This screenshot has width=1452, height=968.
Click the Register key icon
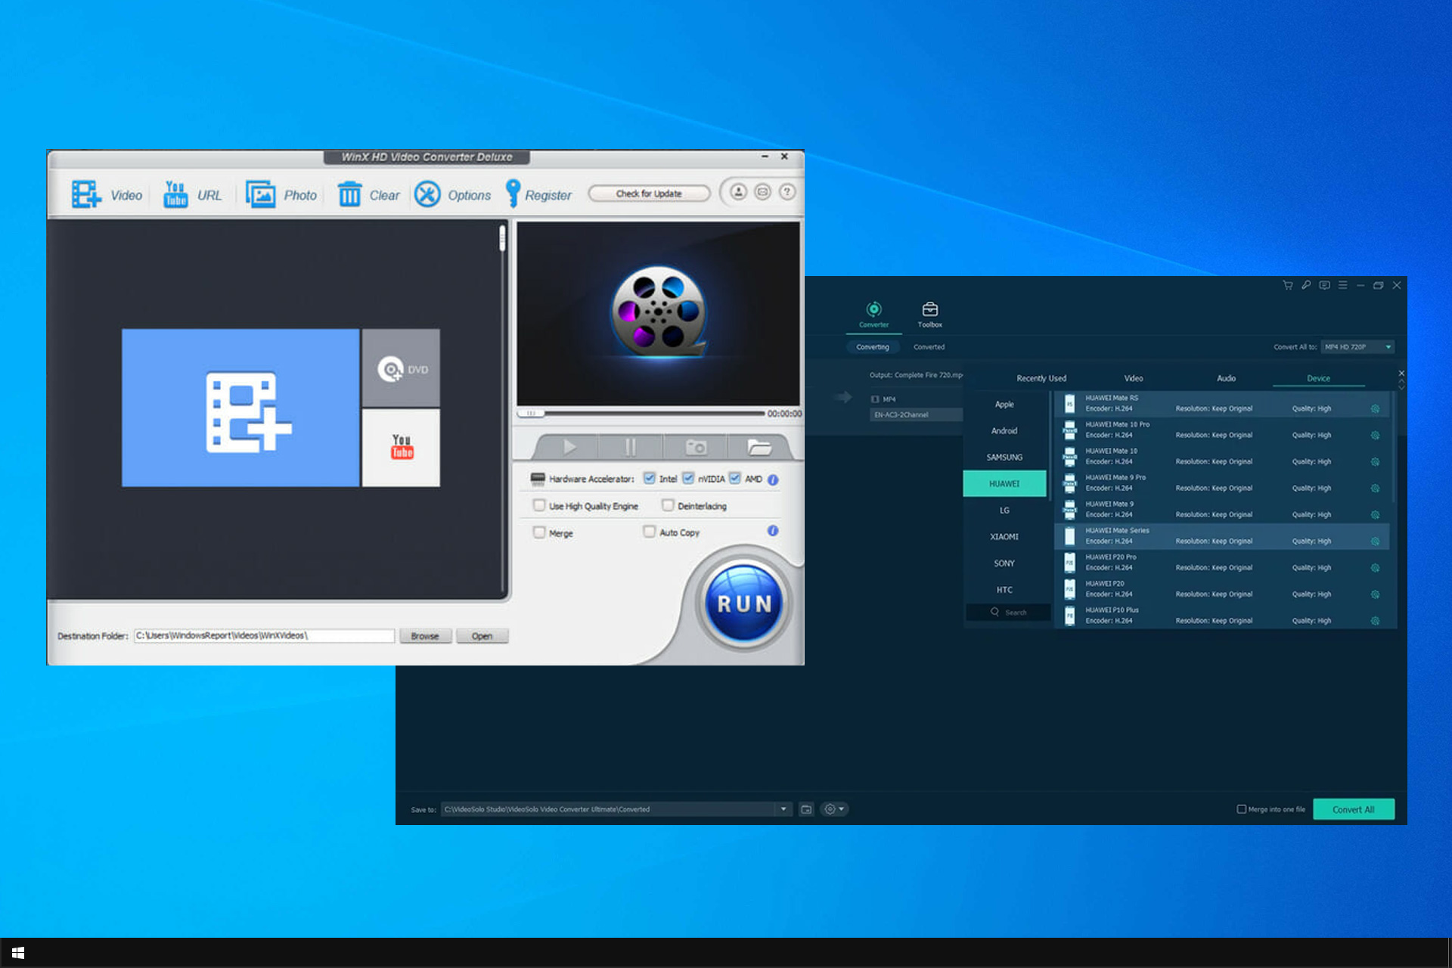coord(513,194)
